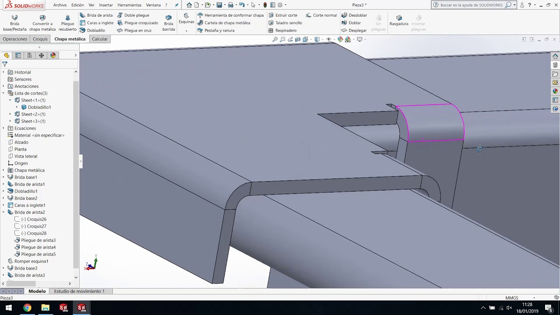The image size is (560, 315).
Task: Expand the Chapa metálica feature
Action: [4, 170]
